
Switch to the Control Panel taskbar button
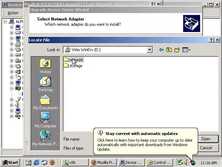(160, 162)
